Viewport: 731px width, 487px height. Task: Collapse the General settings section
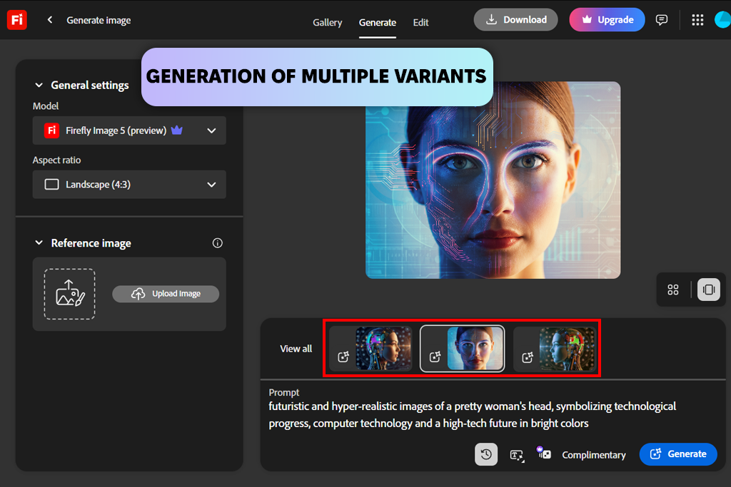point(39,85)
